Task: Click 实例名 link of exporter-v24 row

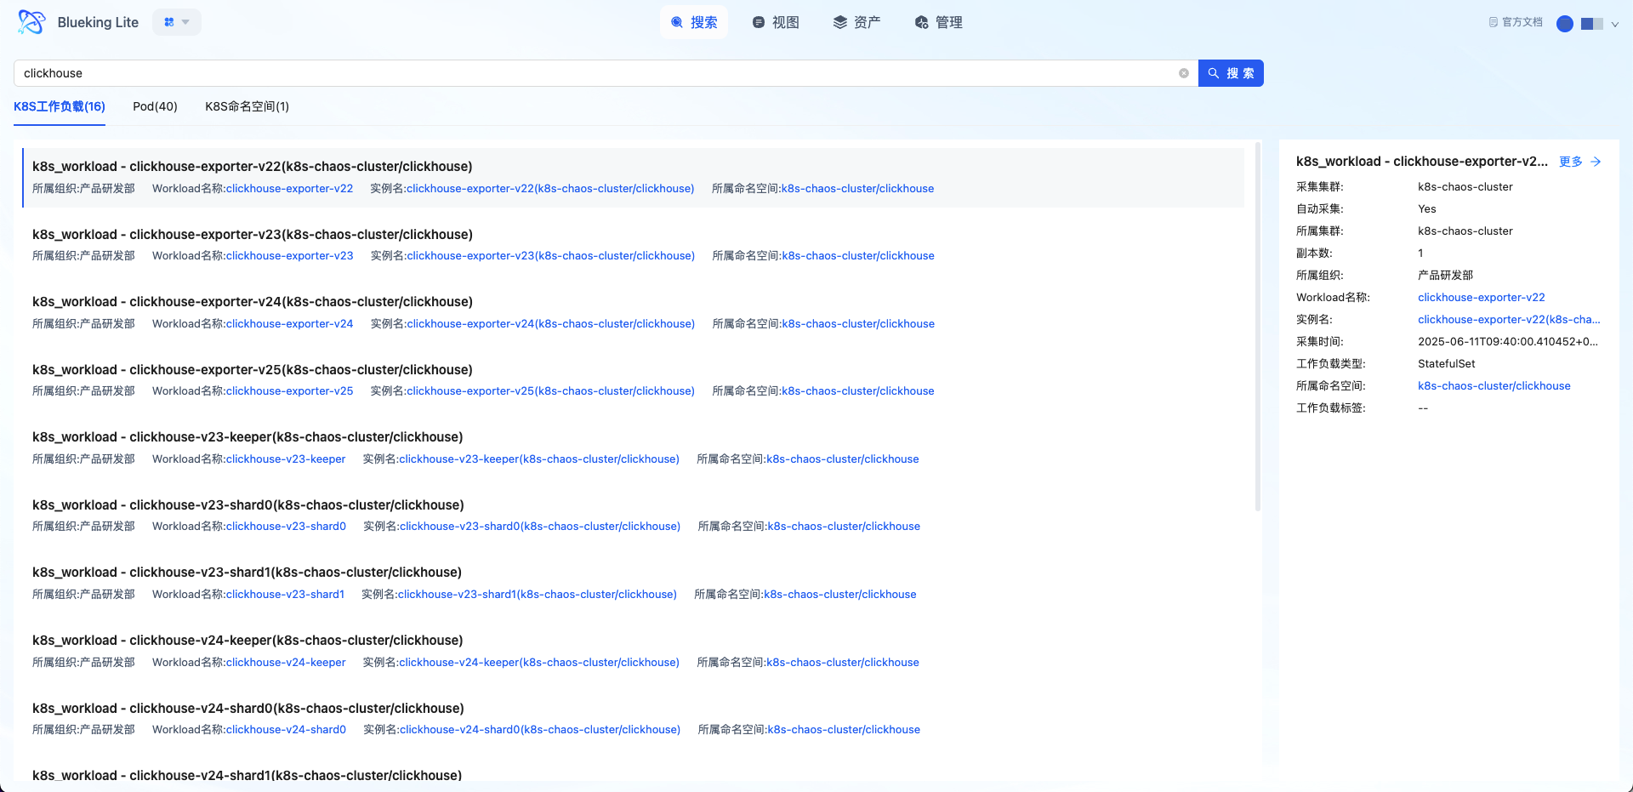Action: click(550, 324)
